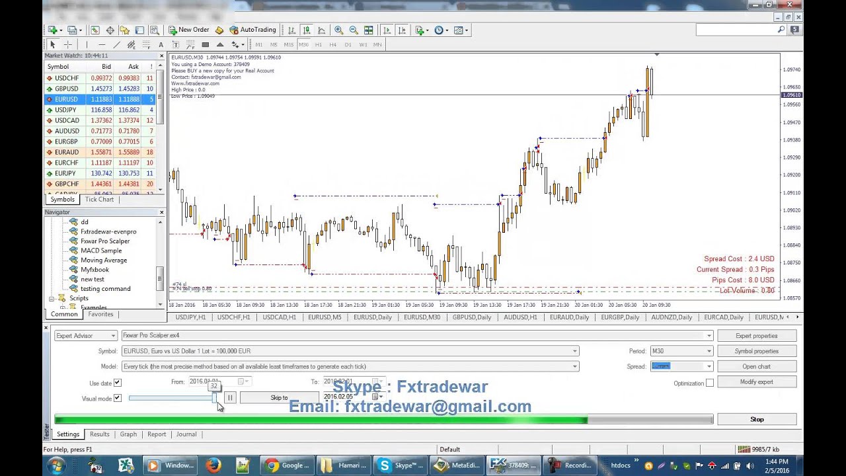Uncheck the Use date checkbox
The image size is (846, 476).
click(x=117, y=383)
